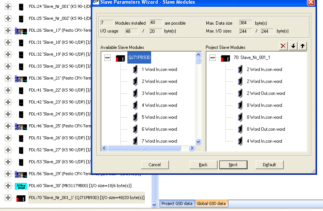Click the Default button
This screenshot has width=323, height=211.
point(269,165)
